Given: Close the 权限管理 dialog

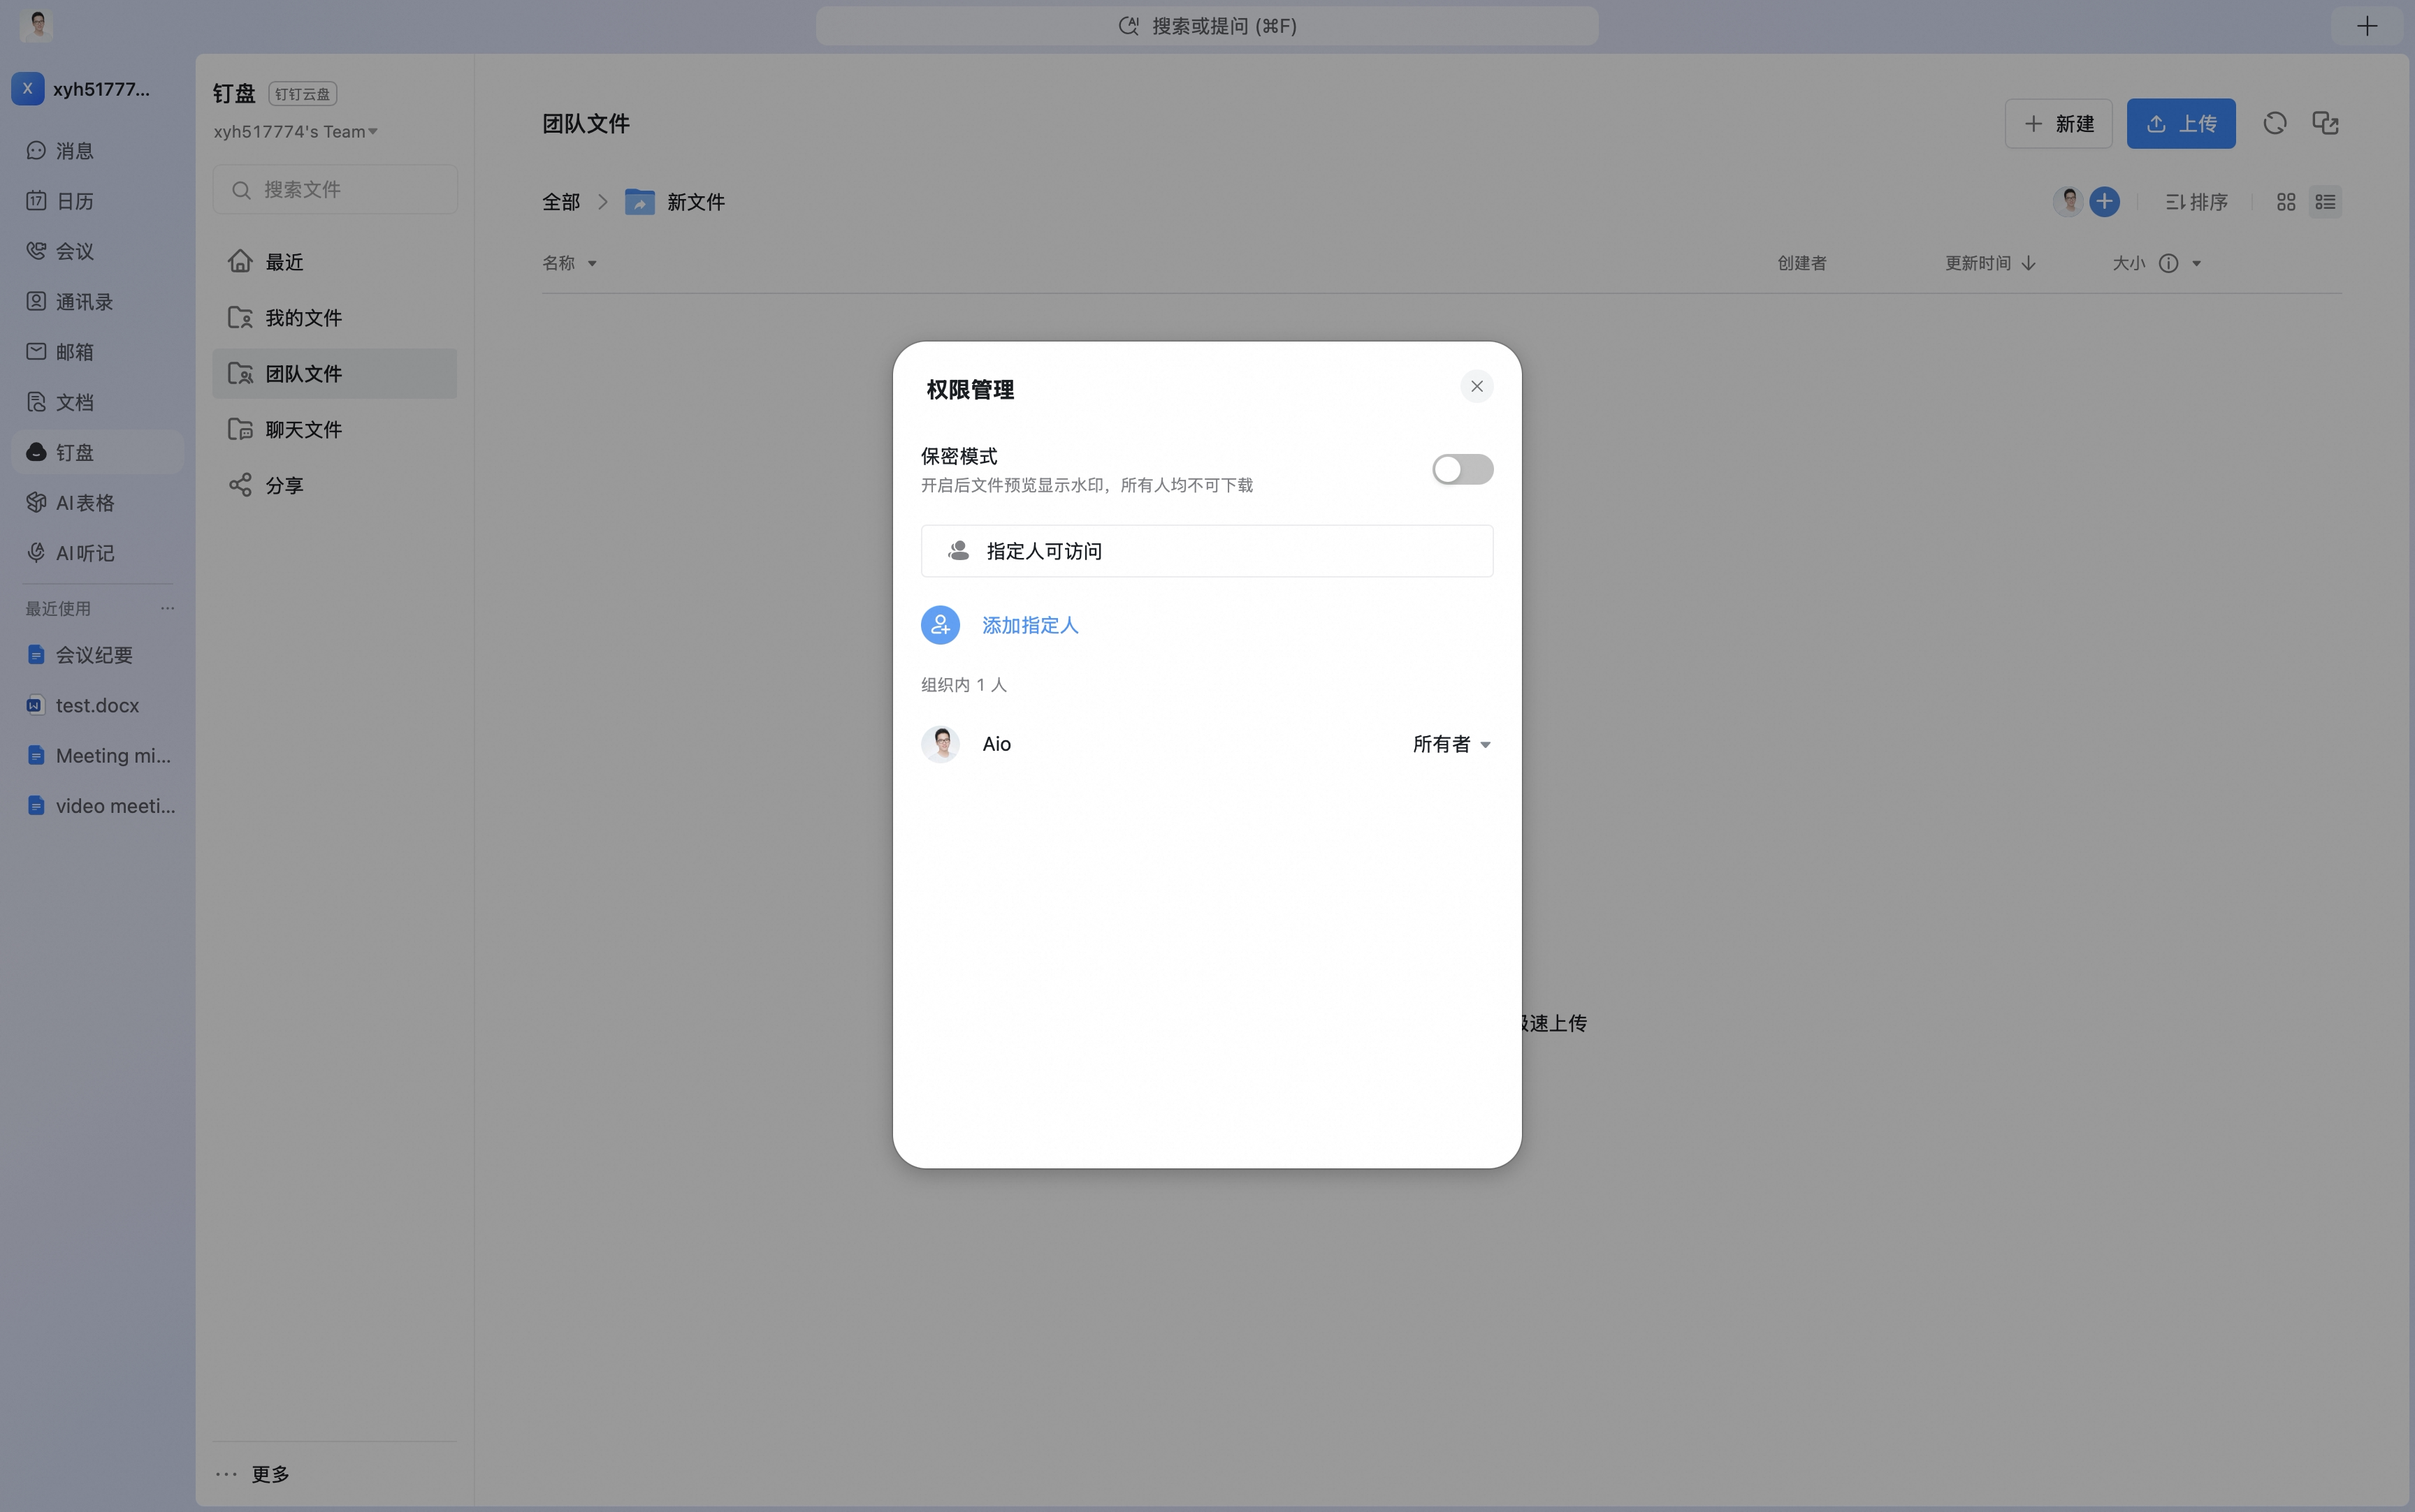Looking at the screenshot, I should coord(1477,386).
